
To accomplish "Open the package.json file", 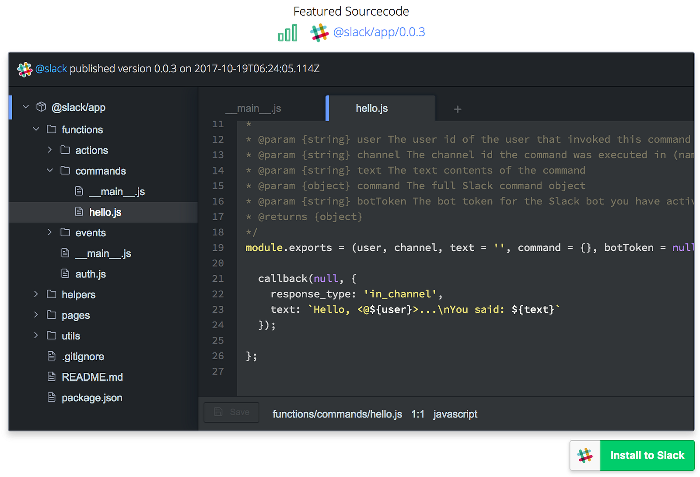I will point(92,398).
